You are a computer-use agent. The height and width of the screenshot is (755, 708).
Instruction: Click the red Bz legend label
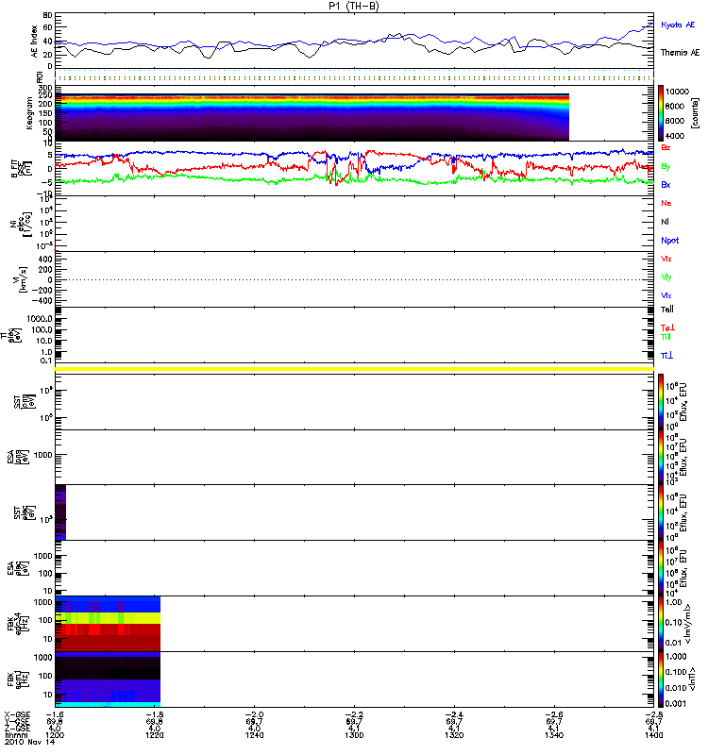(x=666, y=147)
